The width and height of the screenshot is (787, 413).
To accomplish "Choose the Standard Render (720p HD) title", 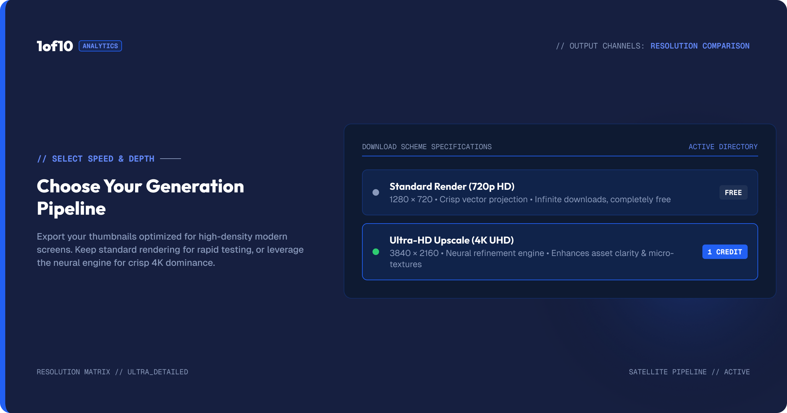I will click(x=452, y=186).
